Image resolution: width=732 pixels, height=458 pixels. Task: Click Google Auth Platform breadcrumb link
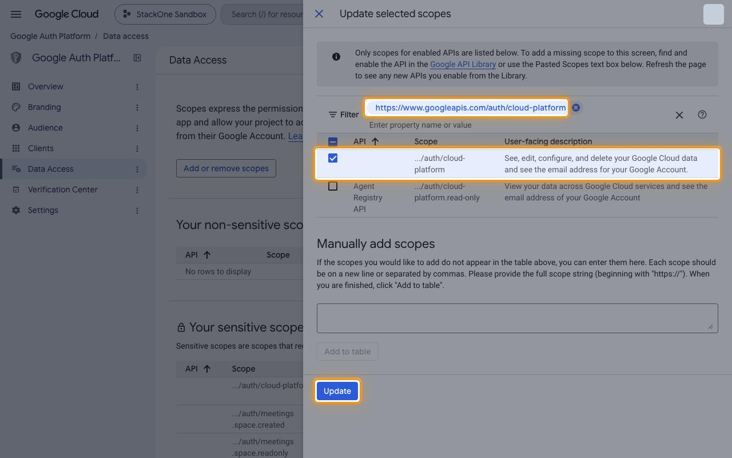[50, 36]
